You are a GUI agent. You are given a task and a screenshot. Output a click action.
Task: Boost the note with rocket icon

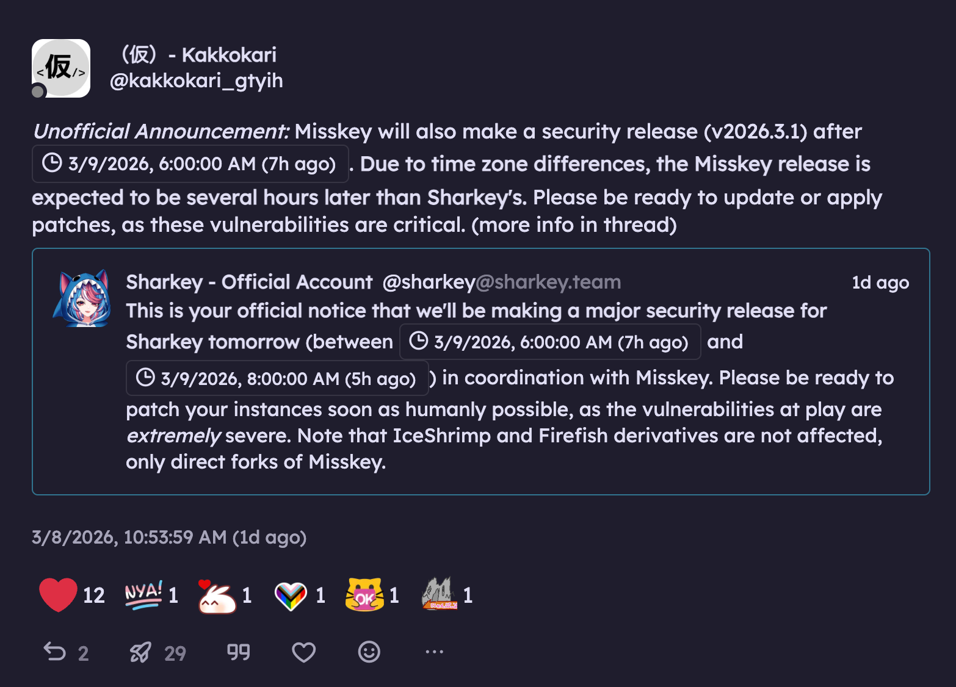point(140,652)
